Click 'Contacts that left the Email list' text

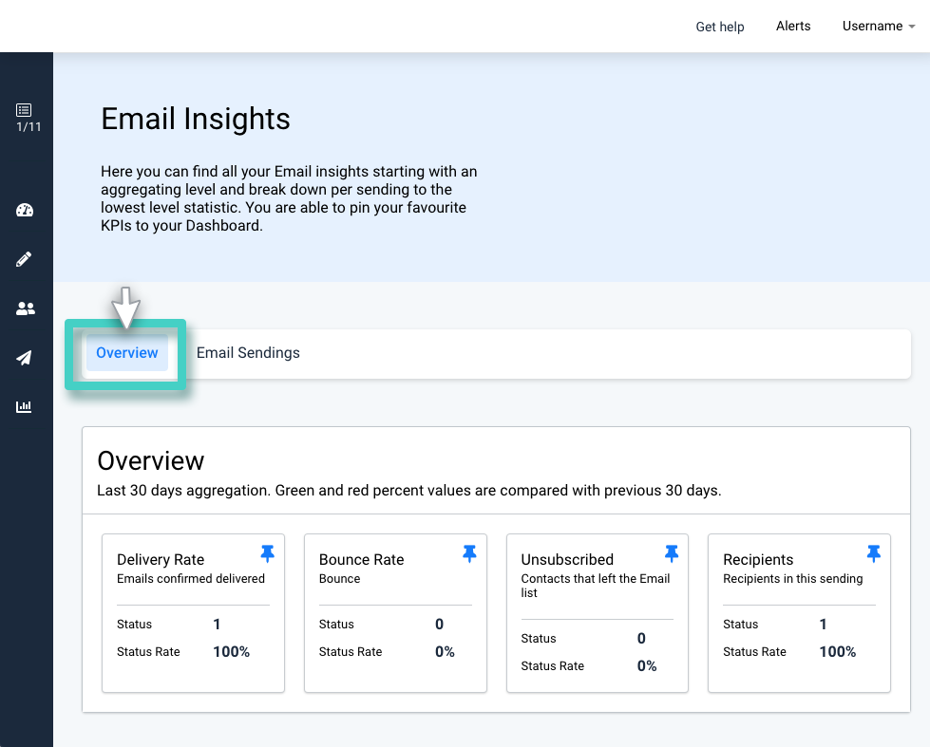(x=596, y=586)
